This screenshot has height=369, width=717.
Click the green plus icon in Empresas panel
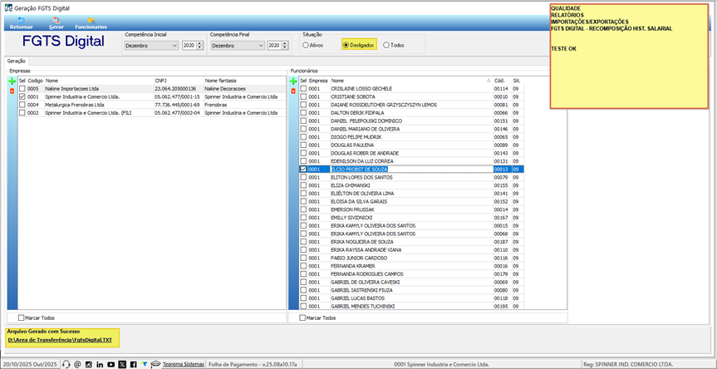click(x=12, y=81)
